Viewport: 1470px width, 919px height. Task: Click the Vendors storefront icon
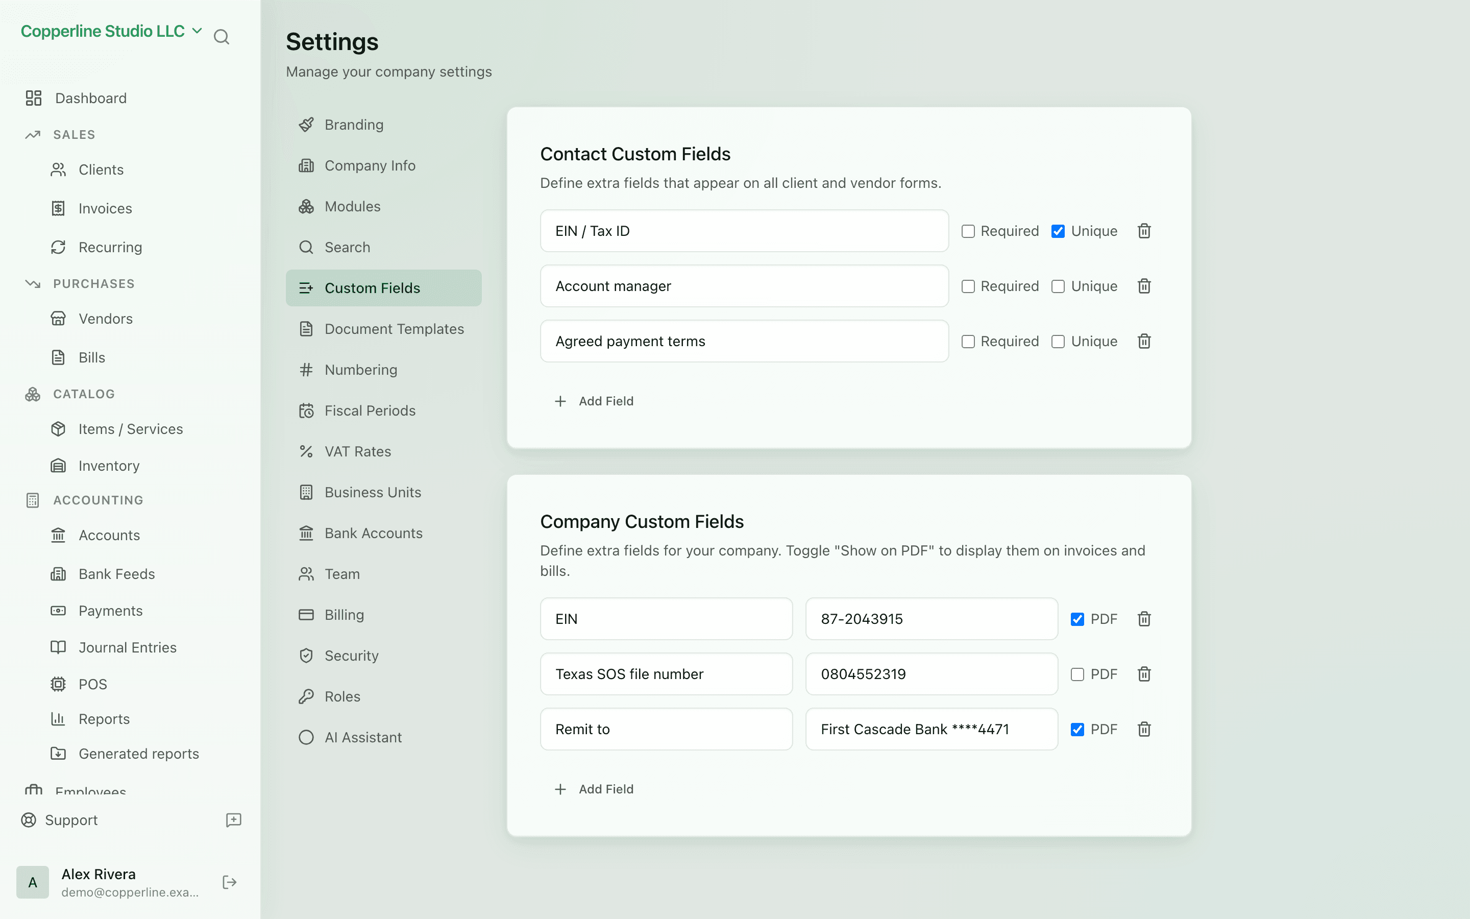tap(58, 319)
